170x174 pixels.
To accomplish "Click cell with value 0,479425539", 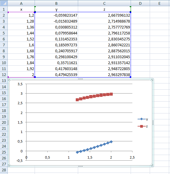I will coord(56,75).
